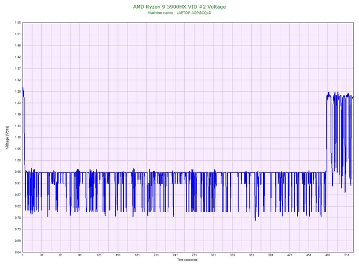Click the 361 tick on time axis
The height and width of the screenshot is (269, 359).
click(251, 255)
